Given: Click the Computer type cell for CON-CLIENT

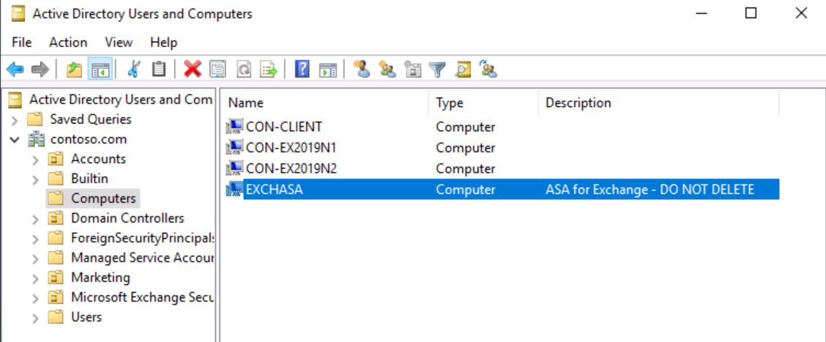Looking at the screenshot, I should point(466,127).
